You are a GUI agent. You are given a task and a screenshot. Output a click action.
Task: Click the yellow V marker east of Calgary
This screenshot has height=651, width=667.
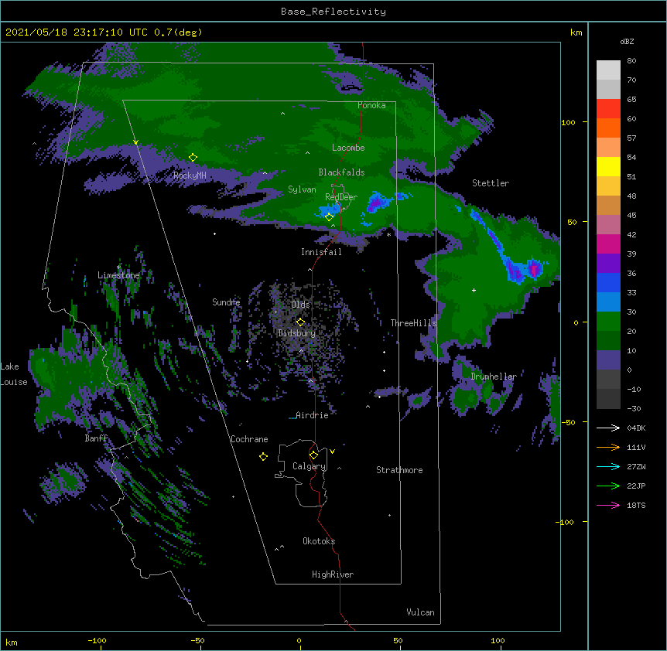pyautogui.click(x=332, y=452)
